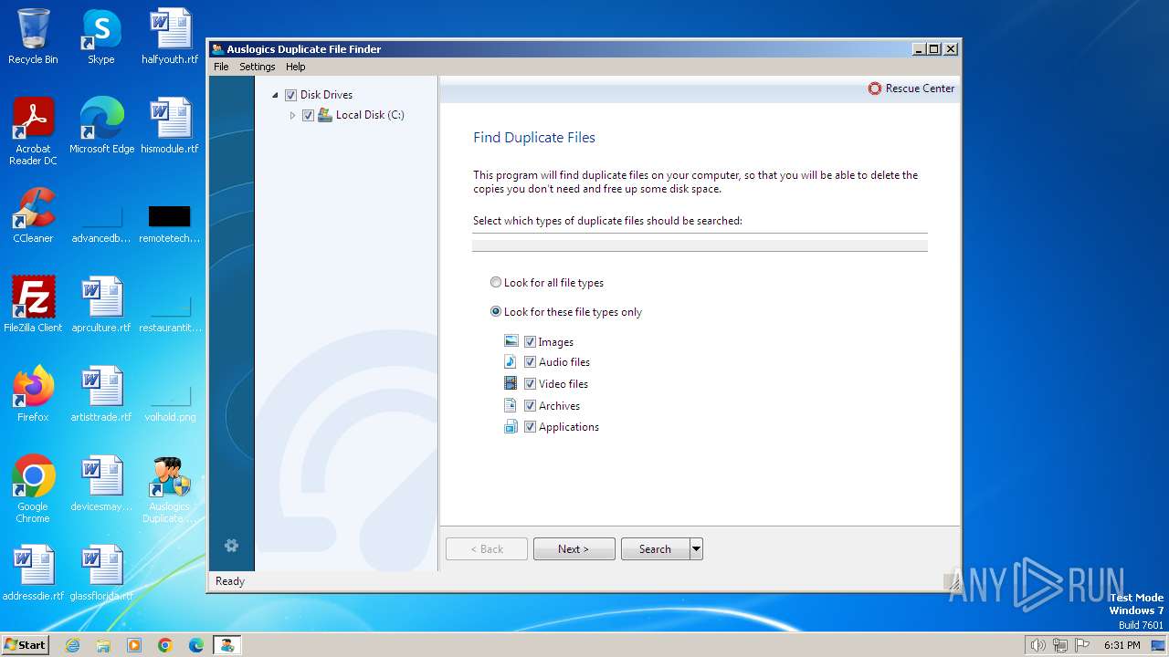
Task: Open Windows Explorer folder in taskbar
Action: (103, 645)
